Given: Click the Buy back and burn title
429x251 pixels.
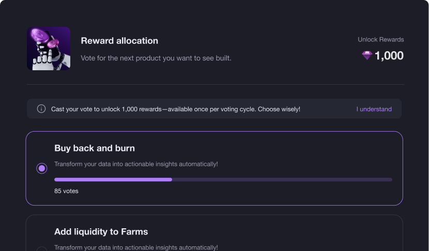Looking at the screenshot, I should coord(95,148).
